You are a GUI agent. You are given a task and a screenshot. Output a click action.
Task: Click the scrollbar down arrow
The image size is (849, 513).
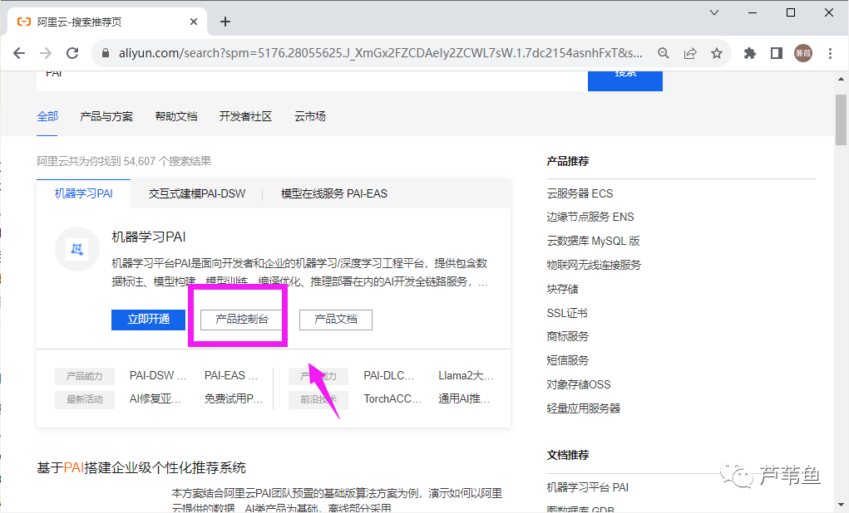coord(841,505)
